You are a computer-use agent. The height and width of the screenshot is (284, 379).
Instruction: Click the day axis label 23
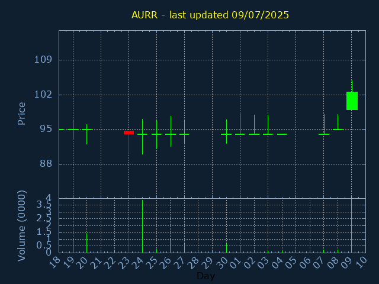(x=124, y=262)
